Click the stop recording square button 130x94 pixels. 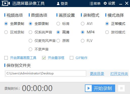click(121, 88)
